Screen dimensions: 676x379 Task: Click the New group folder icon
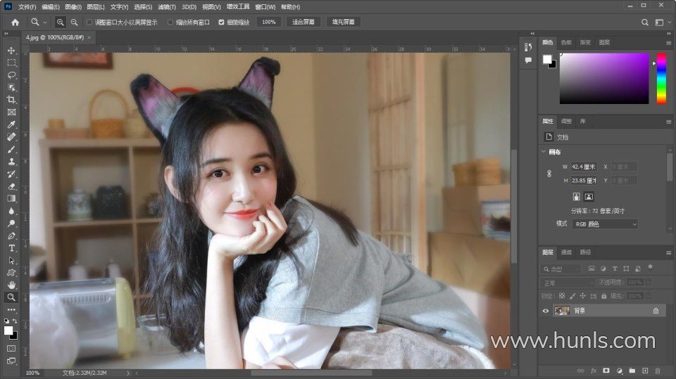pyautogui.click(x=632, y=371)
